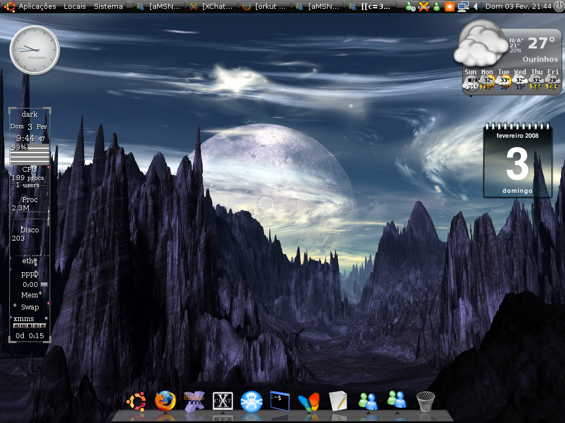
Task: Open the trash can in the dock
Action: tap(425, 401)
